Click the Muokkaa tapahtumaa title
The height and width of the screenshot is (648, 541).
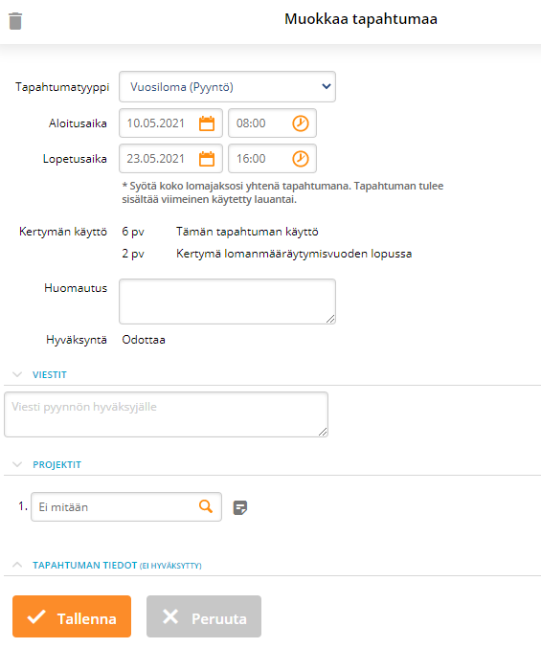[361, 19]
